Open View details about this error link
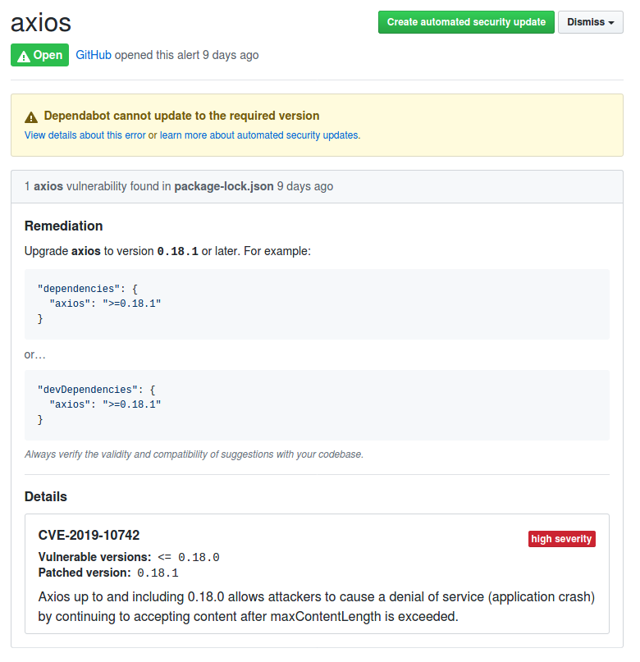The height and width of the screenshot is (662, 640). [85, 135]
